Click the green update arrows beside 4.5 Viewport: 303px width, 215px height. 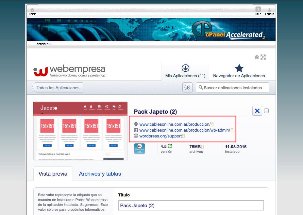(x=170, y=146)
